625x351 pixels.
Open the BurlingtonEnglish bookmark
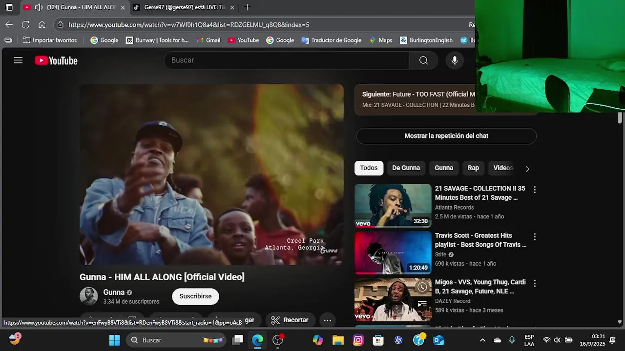click(426, 40)
